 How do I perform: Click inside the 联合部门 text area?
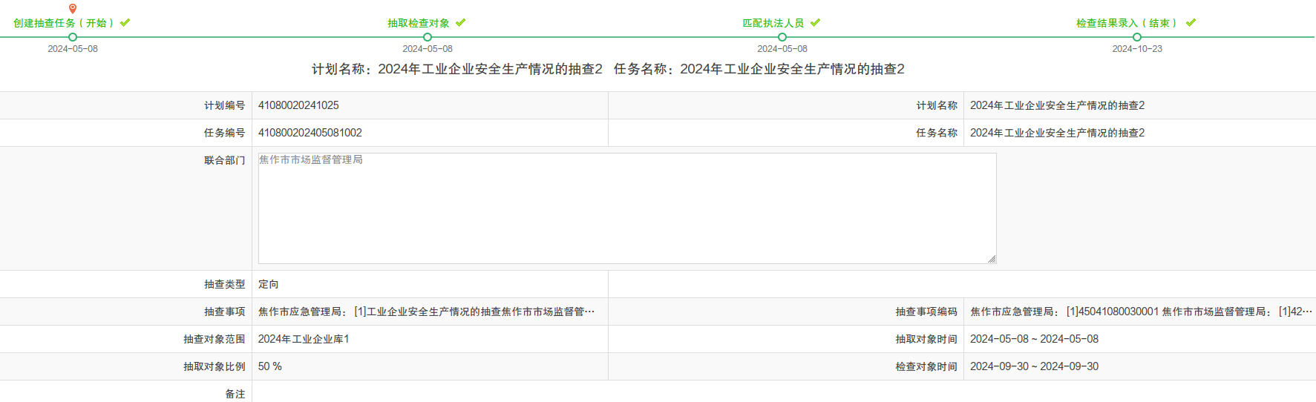[x=626, y=208]
